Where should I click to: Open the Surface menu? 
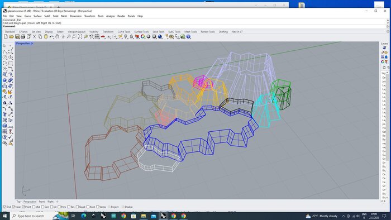tap(37, 16)
